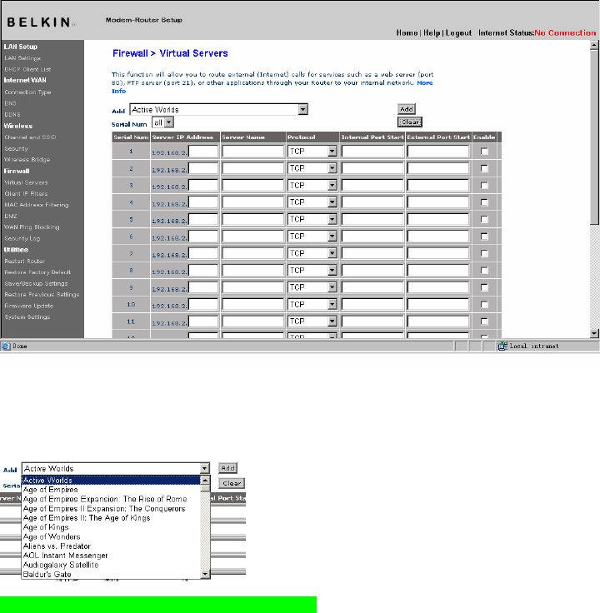
Task: Open the Serial Num 'all' dropdown
Action: 162,122
